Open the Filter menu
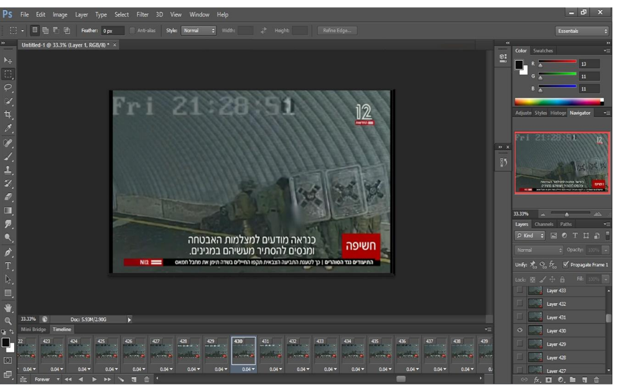This screenshot has width=618, height=389. coord(142,15)
